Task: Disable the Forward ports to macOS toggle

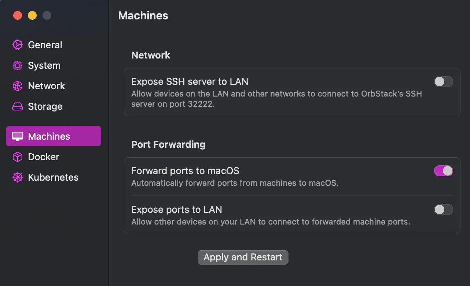Action: pyautogui.click(x=443, y=171)
